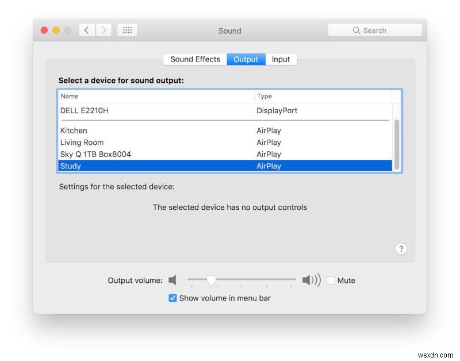Click the forward navigation arrow
Screen dimensions: 460x361
pyautogui.click(x=104, y=30)
